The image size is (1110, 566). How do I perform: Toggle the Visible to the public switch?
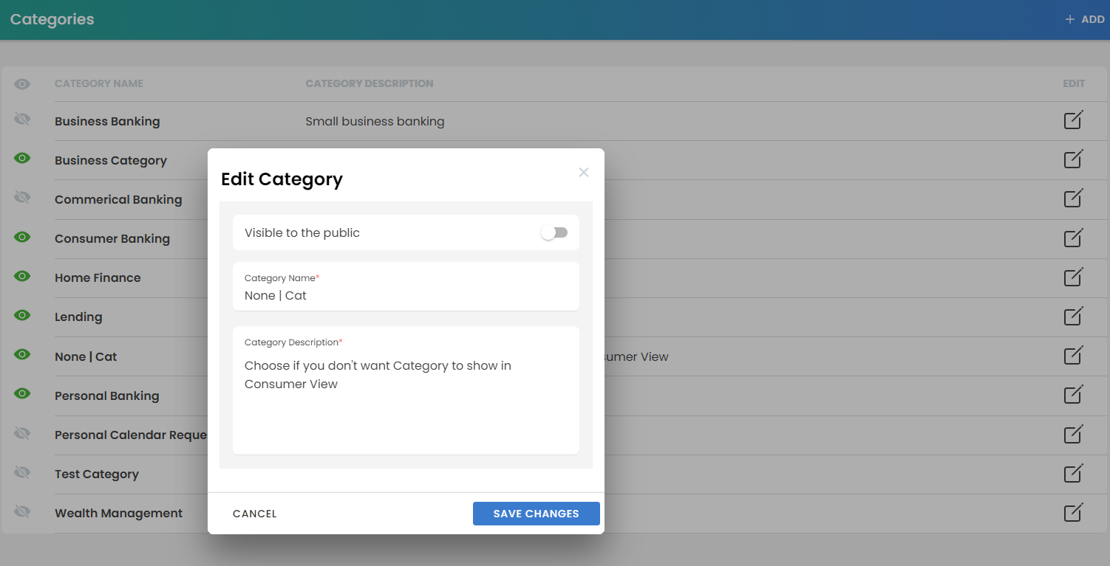(x=554, y=232)
